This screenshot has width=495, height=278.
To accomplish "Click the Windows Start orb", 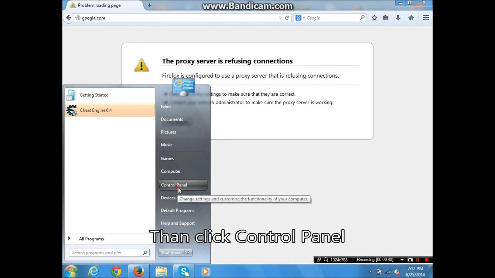I will pos(71,271).
